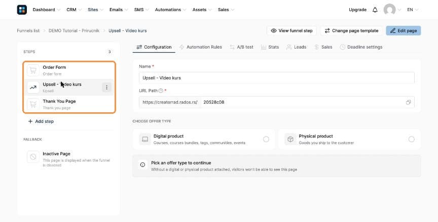
Task: Expand the Sales menu in top bar
Action: tap(226, 10)
